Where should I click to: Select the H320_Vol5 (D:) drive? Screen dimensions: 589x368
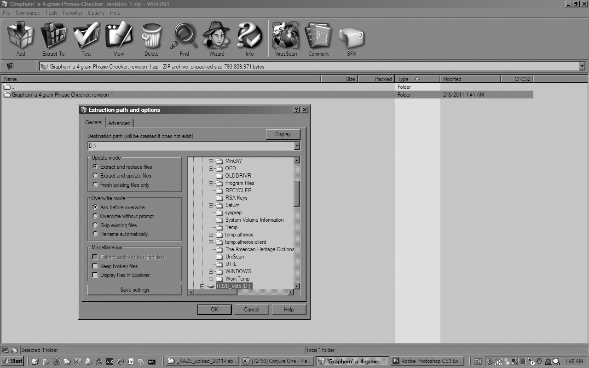pyautogui.click(x=233, y=286)
